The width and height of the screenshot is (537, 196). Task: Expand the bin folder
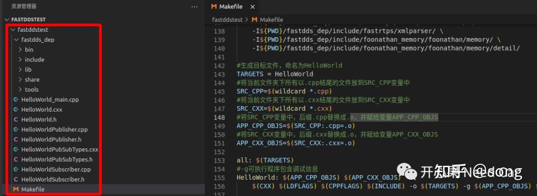20,50
